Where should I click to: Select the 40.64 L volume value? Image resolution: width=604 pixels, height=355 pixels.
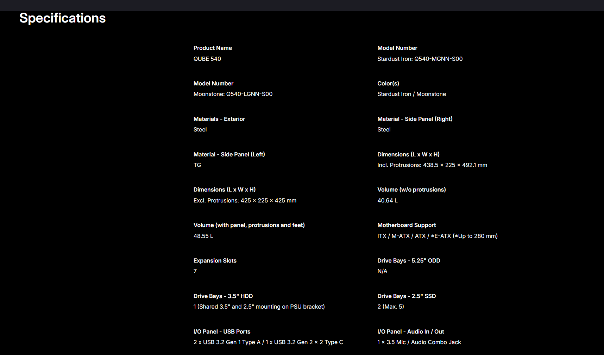pyautogui.click(x=388, y=200)
